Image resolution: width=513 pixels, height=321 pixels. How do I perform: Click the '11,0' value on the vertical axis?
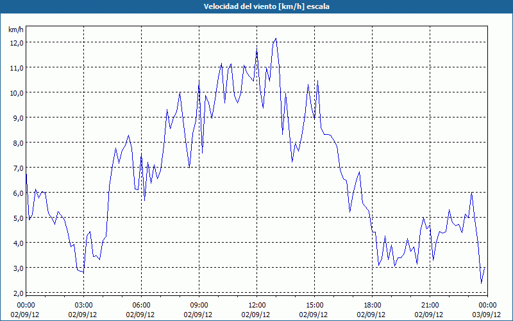[17, 68]
